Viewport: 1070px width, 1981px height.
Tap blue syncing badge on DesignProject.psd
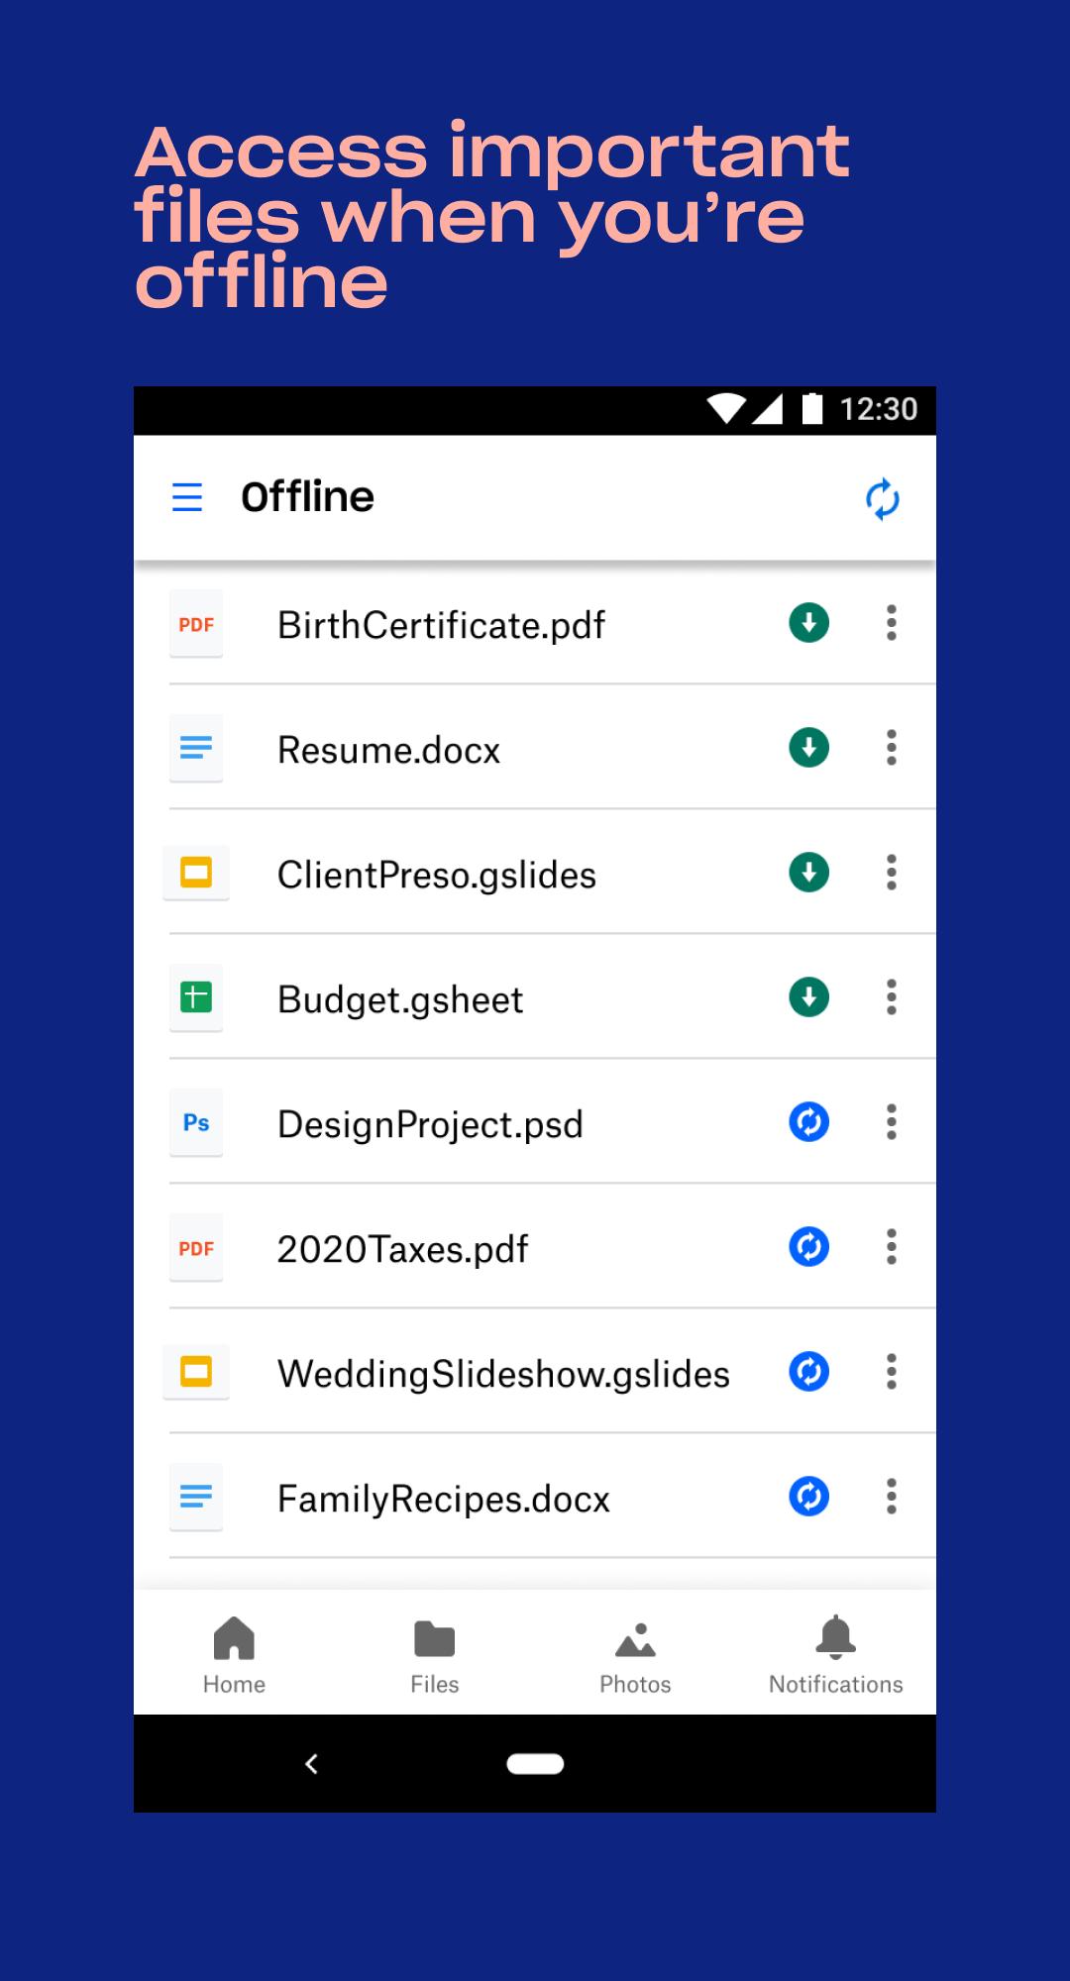(x=809, y=1122)
